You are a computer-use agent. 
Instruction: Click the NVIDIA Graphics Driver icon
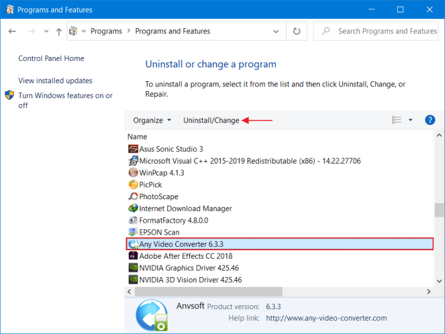point(133,268)
